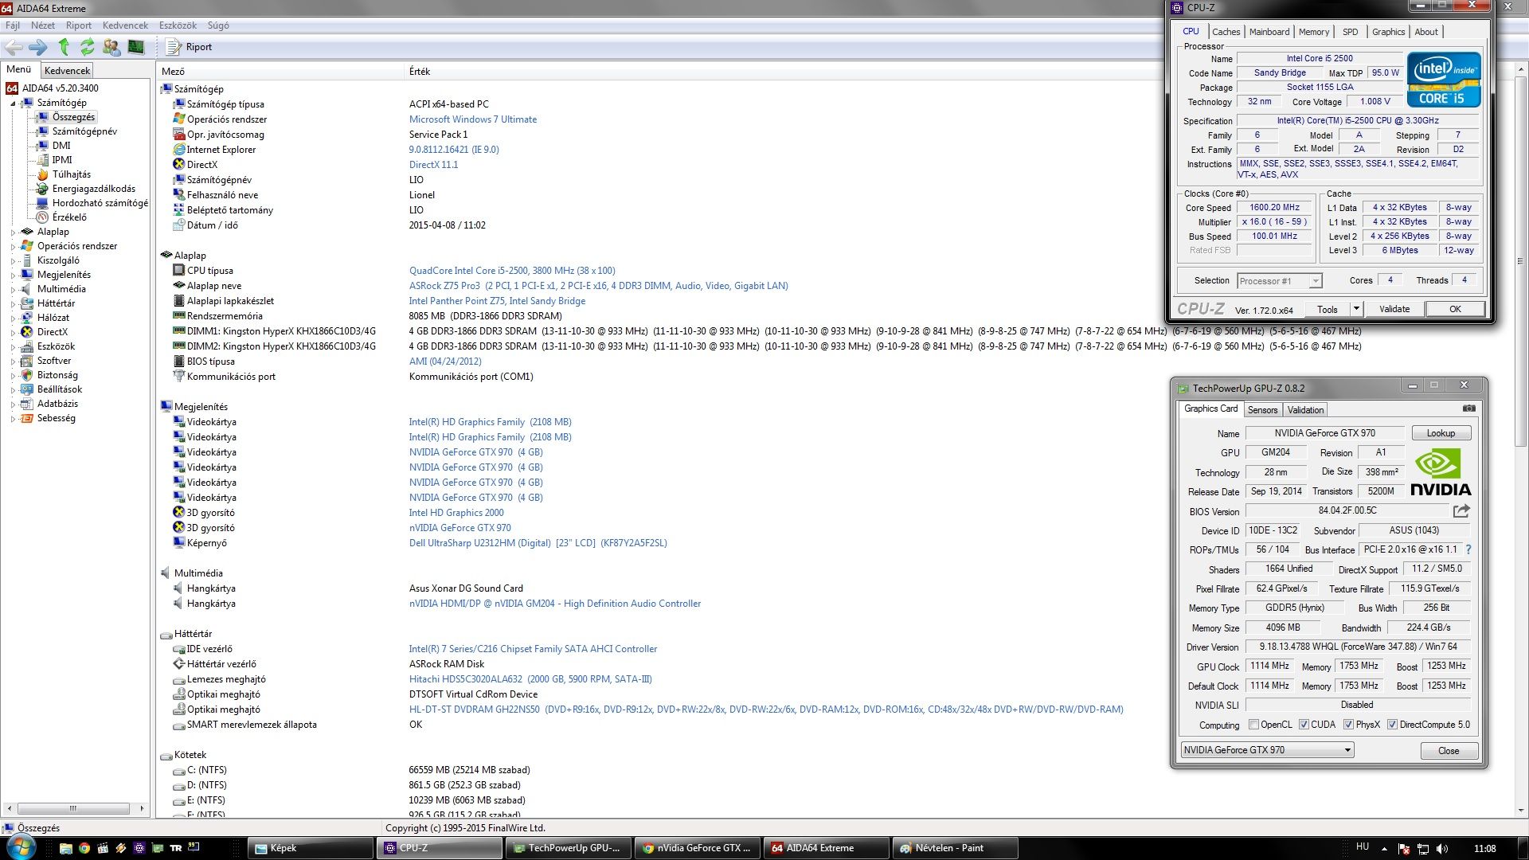Select the Adatbázis icon in tree
The image size is (1529, 860).
[27, 404]
